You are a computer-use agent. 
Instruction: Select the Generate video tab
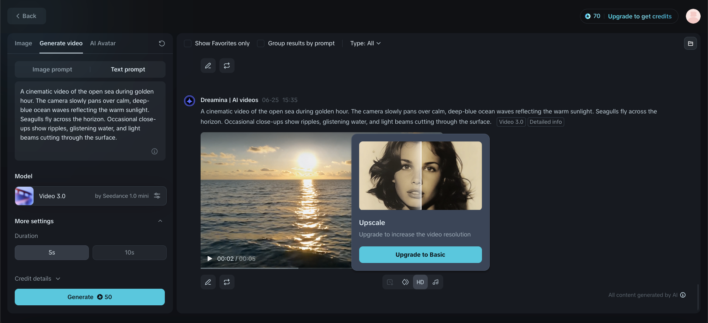click(x=61, y=43)
